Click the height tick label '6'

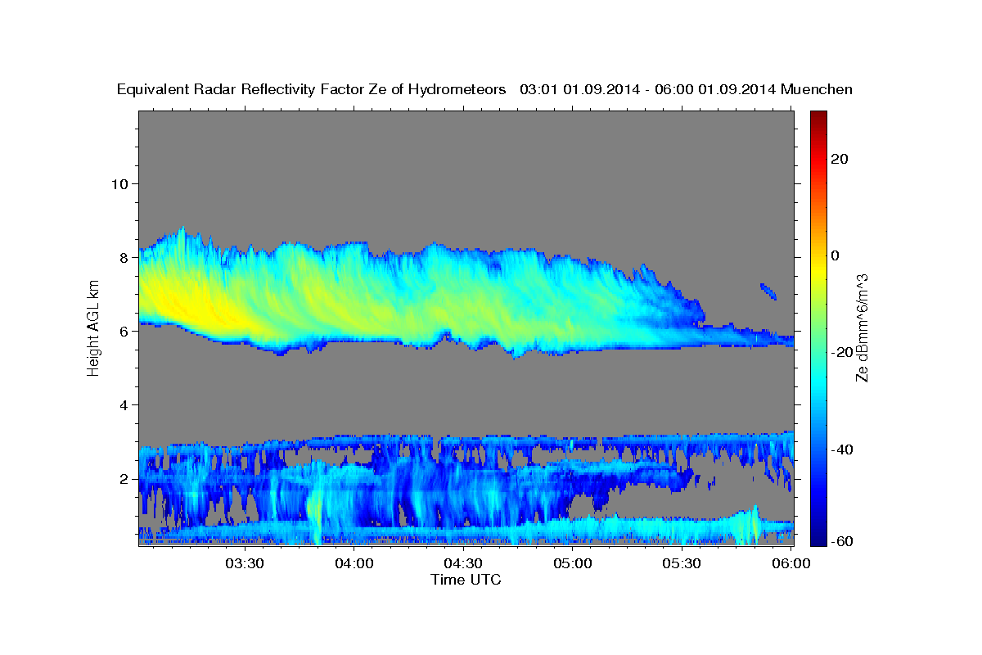(x=123, y=331)
